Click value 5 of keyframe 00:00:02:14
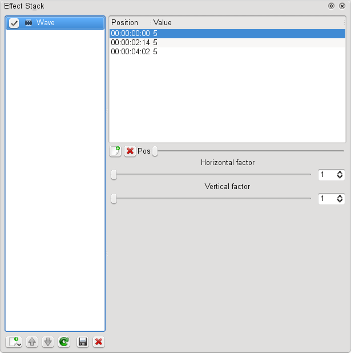 (x=155, y=42)
